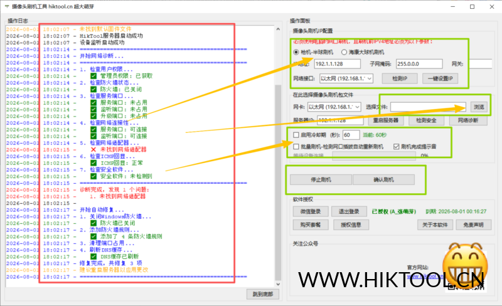This screenshot has height=306, width=502.
Task: Click the 购买套餐 button
Action: click(311, 224)
